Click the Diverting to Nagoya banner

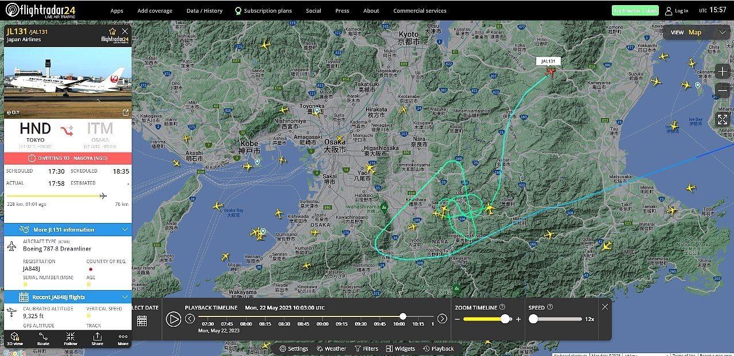68,158
